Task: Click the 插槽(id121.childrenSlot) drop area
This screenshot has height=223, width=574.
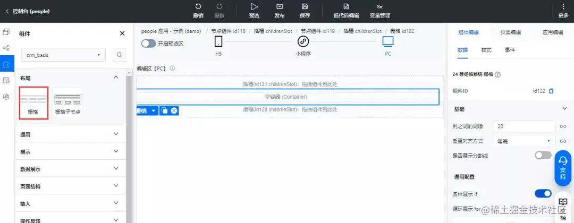Action: coord(290,84)
